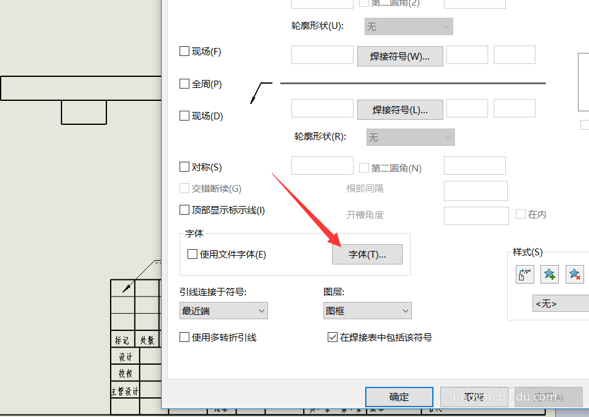Click the add style star icon
This screenshot has width=589, height=417.
point(549,274)
